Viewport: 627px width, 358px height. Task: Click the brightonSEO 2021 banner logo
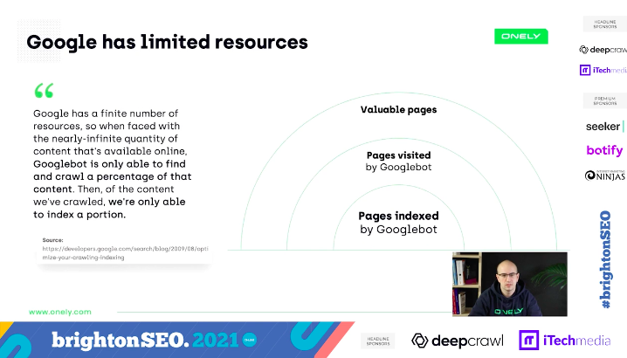coord(145,341)
